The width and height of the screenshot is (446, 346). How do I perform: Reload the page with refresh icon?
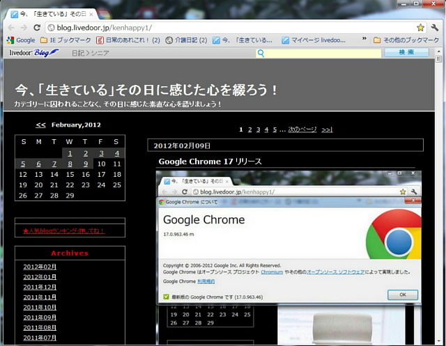pos(37,28)
